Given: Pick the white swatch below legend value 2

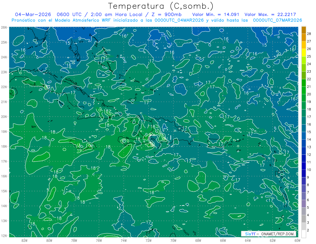Looking at the screenshot, I should point(304,234).
